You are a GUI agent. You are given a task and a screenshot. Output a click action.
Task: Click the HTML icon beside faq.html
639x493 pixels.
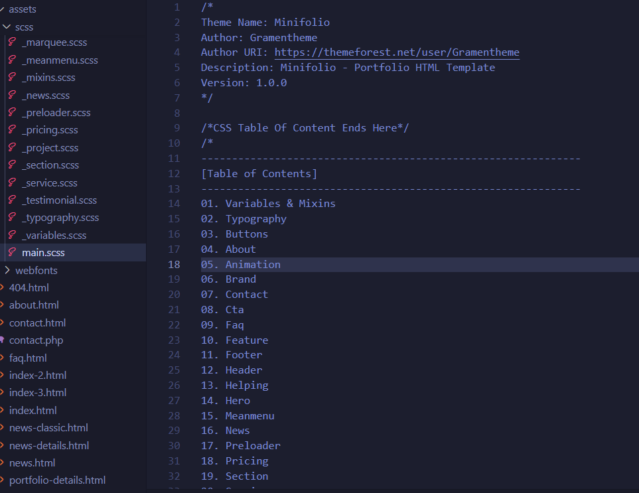(2, 358)
